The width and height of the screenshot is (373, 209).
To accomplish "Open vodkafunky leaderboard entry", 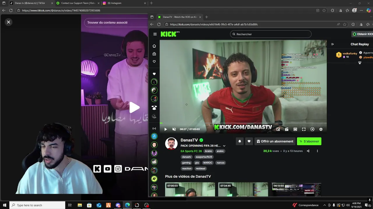I will click(x=346, y=55).
